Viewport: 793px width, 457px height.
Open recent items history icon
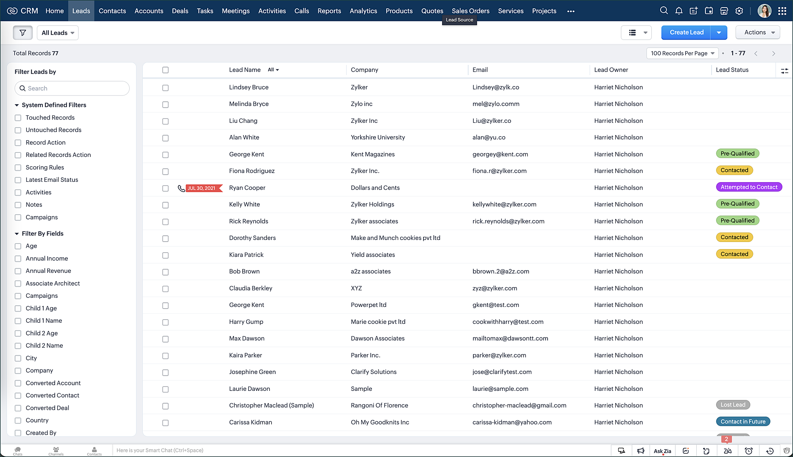click(770, 451)
